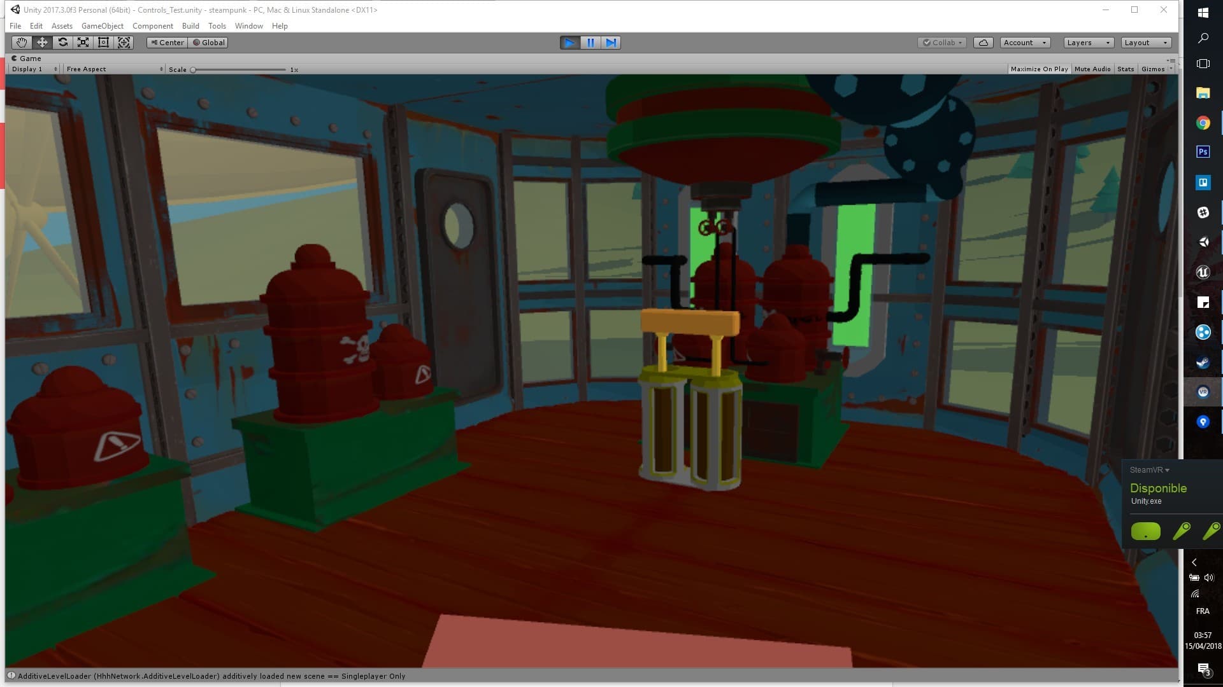Open Google Chrome from taskbar
Viewport: 1223px width, 687px height.
1203,123
